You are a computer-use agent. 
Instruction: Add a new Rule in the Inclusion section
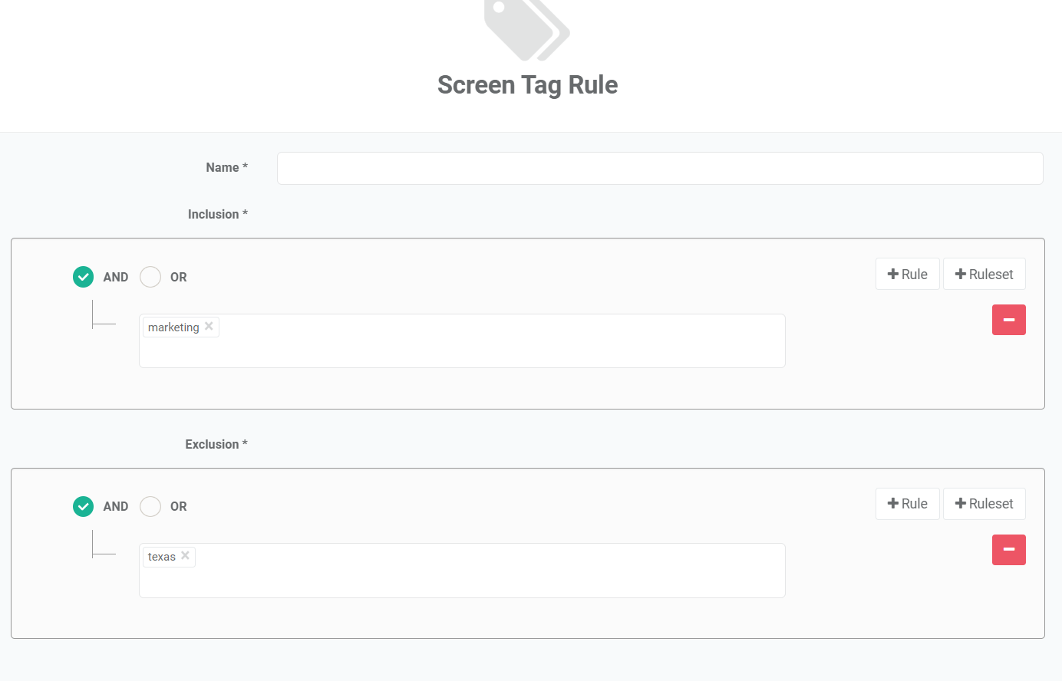[x=907, y=273]
